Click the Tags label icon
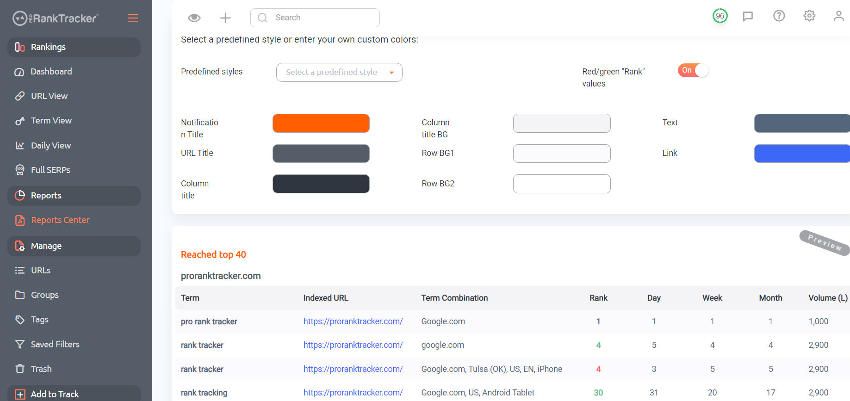Screen dimensions: 850x401 19,320
